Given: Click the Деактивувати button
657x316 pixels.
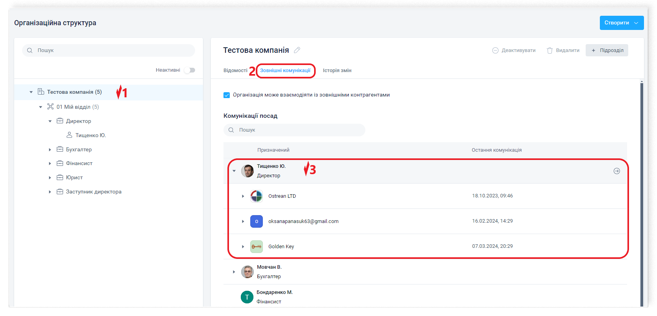Looking at the screenshot, I should click(514, 50).
